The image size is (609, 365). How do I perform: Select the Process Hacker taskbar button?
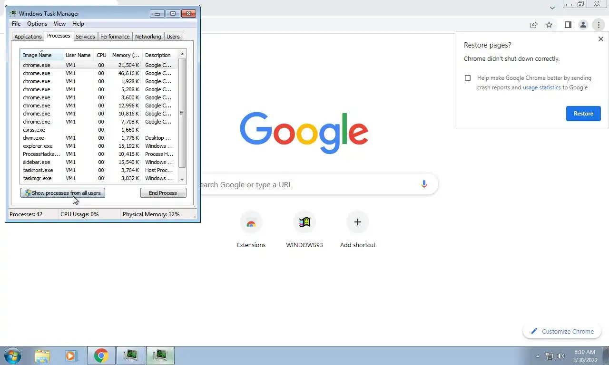(x=130, y=355)
